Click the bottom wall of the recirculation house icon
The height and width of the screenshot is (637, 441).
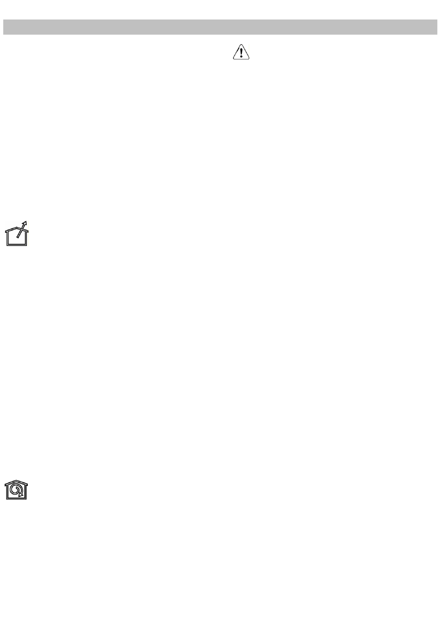click(x=17, y=498)
